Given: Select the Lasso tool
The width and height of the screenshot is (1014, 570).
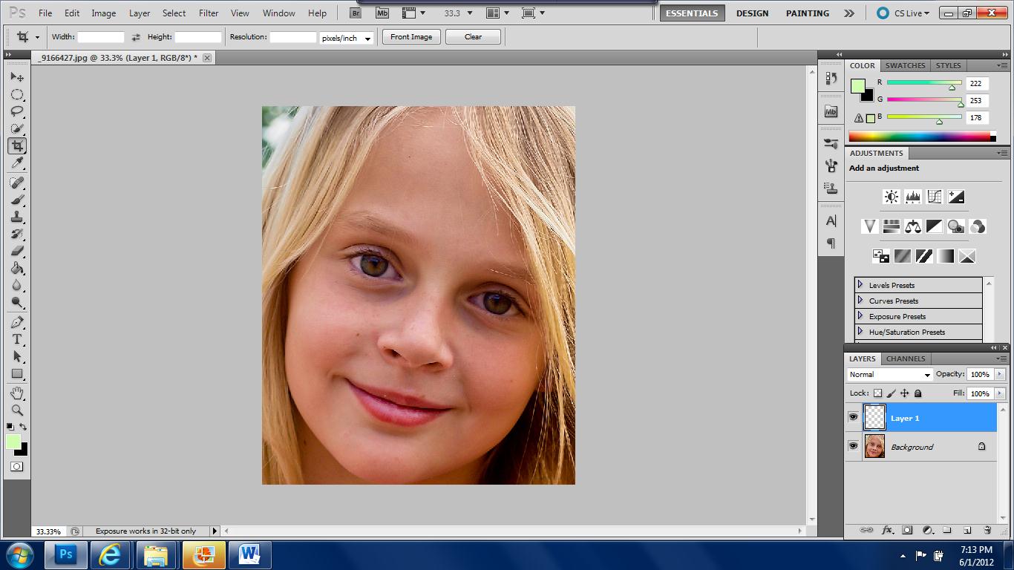Looking at the screenshot, I should (17, 111).
